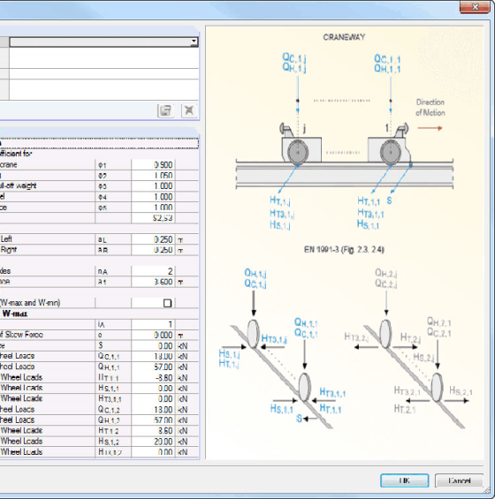Click the W-max section header row
The width and height of the screenshot is (495, 499).
point(99,314)
